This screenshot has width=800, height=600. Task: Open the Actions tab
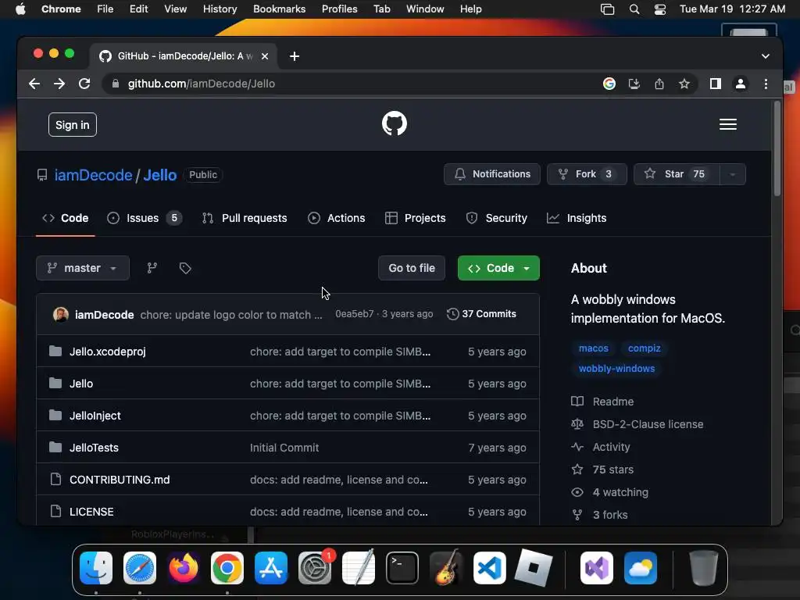(x=336, y=218)
